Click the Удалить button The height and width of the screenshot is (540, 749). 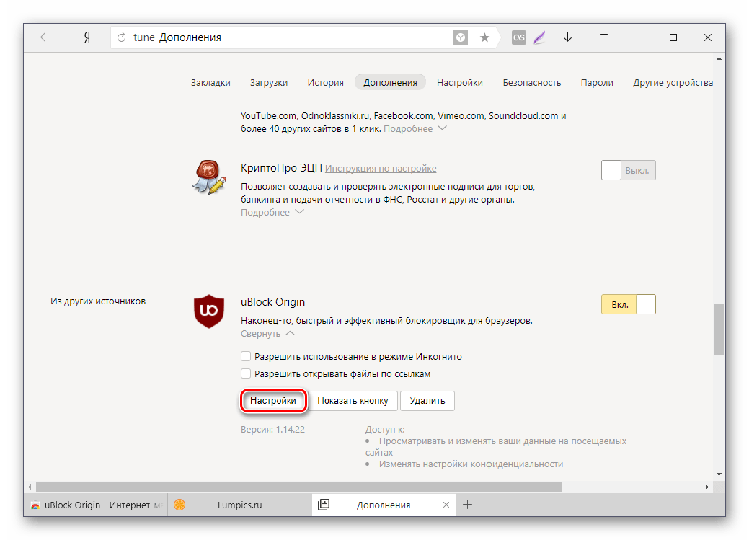[427, 401]
